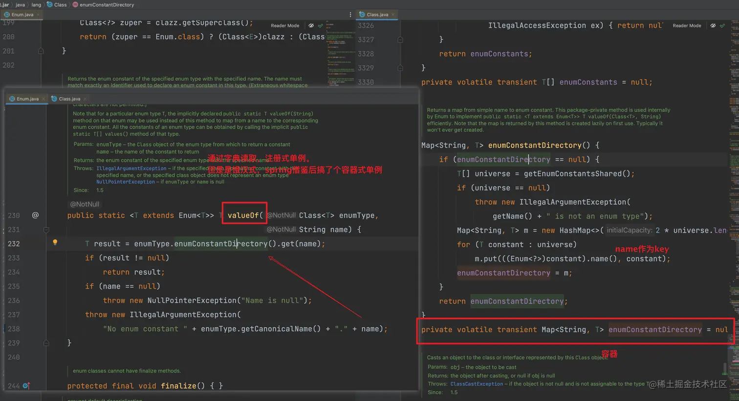The height and width of the screenshot is (401, 739).
Task: Click the @NotNull hint before 'String name'
Action: [x=282, y=230]
